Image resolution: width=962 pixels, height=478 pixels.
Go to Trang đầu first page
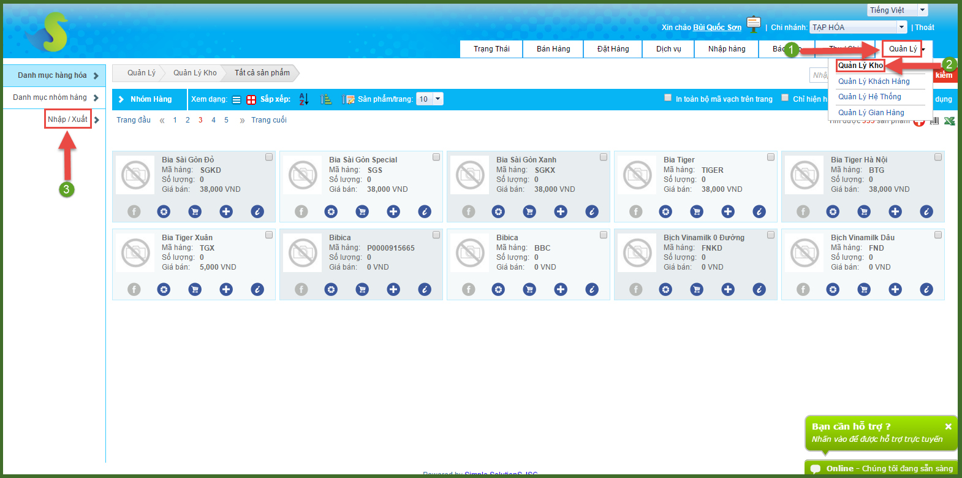(x=134, y=120)
